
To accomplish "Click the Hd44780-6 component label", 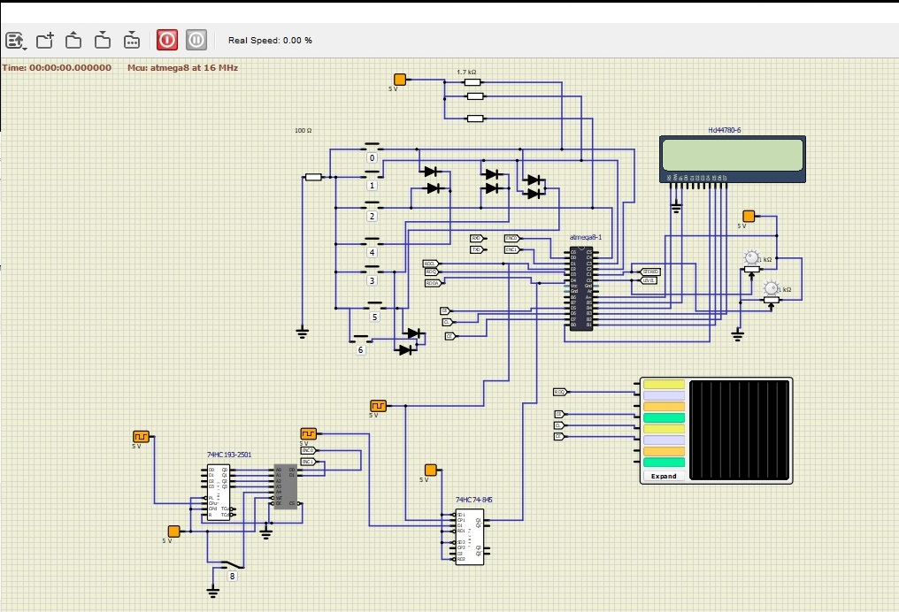I will pos(724,130).
